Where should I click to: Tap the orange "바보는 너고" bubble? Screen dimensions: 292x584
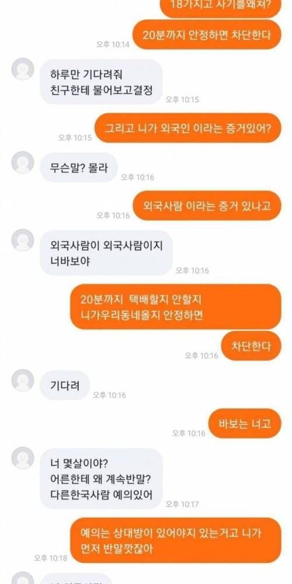[x=245, y=423]
